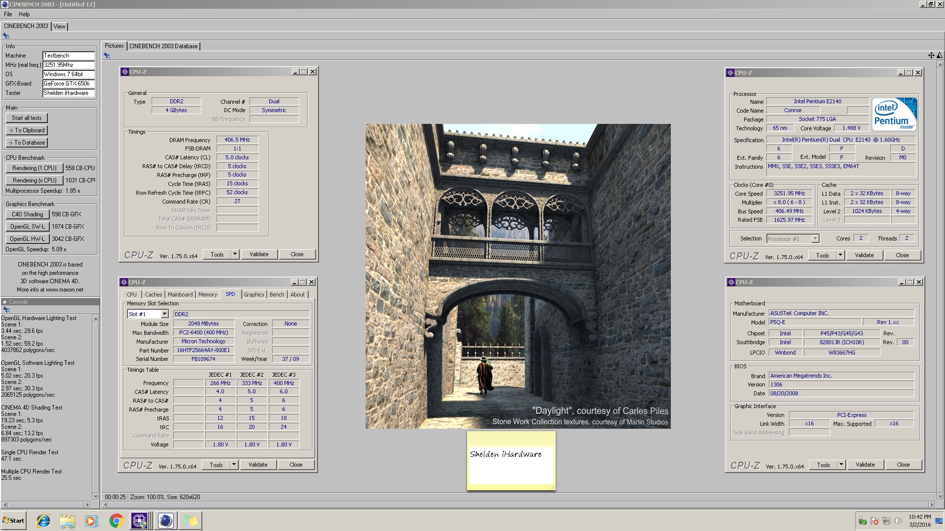This screenshot has height=531, width=945.
Task: Open Action Center flag tray icon
Action: coord(874,521)
